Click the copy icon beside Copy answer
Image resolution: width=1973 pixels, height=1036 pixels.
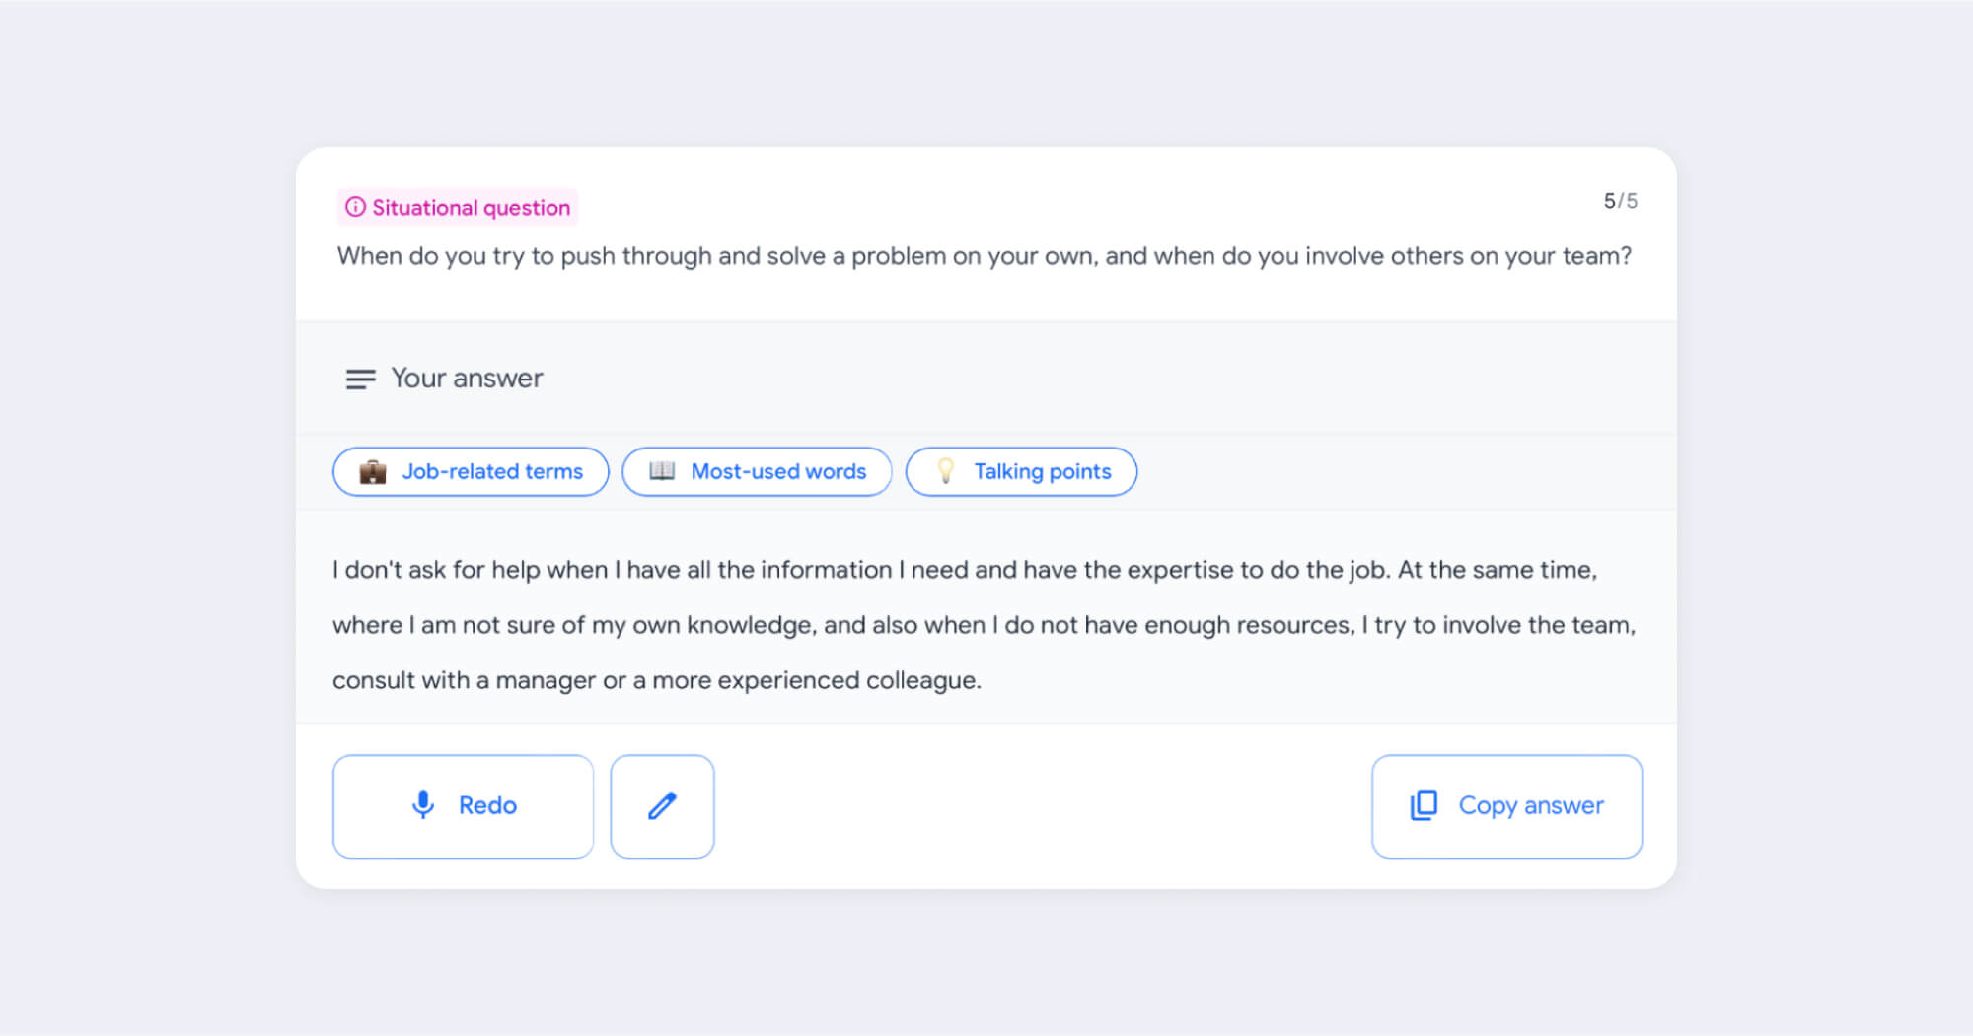(1424, 805)
